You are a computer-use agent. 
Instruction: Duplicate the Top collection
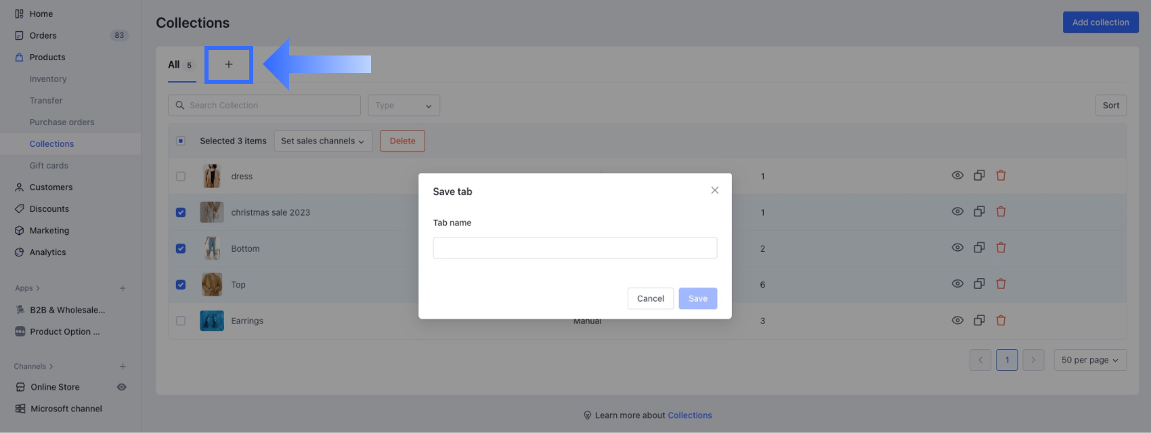(979, 284)
